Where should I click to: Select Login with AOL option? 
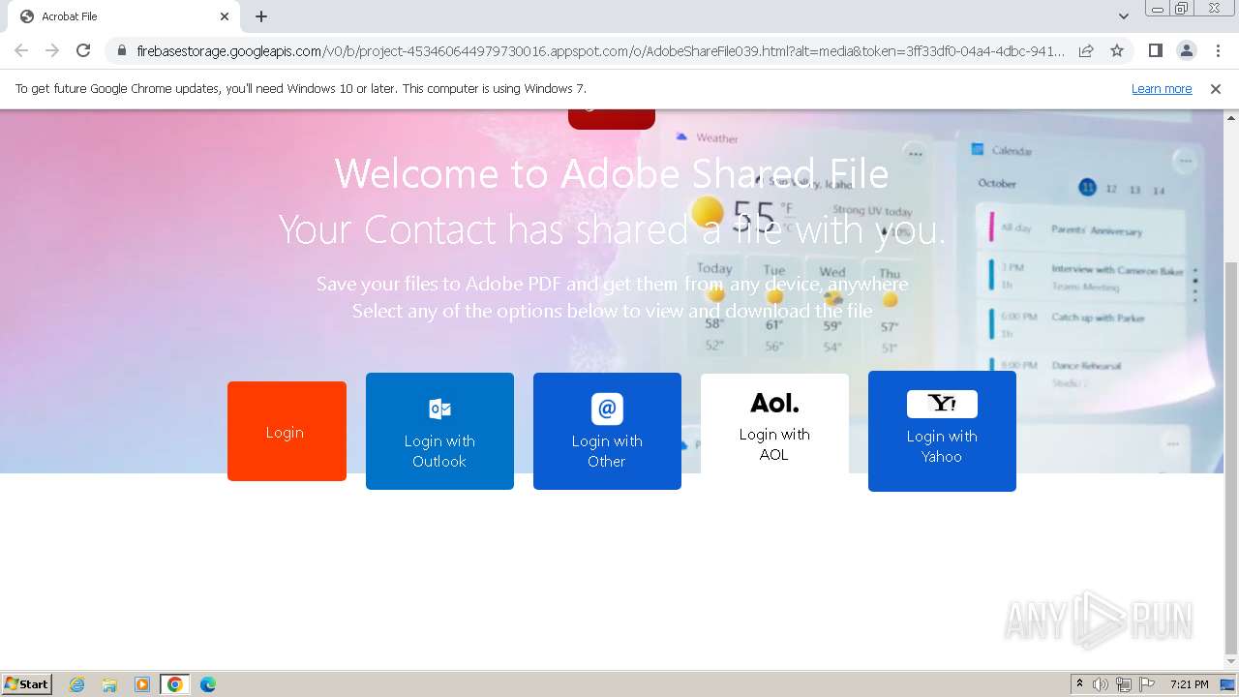[x=774, y=424]
